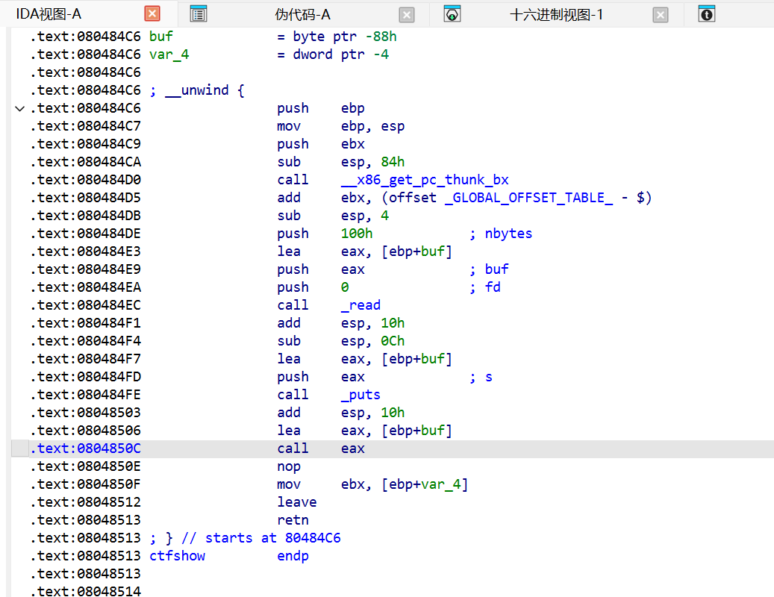Image resolution: width=774 pixels, height=597 pixels.
Task: Click the 'starts at 80484C6' comment
Action: coord(273,538)
